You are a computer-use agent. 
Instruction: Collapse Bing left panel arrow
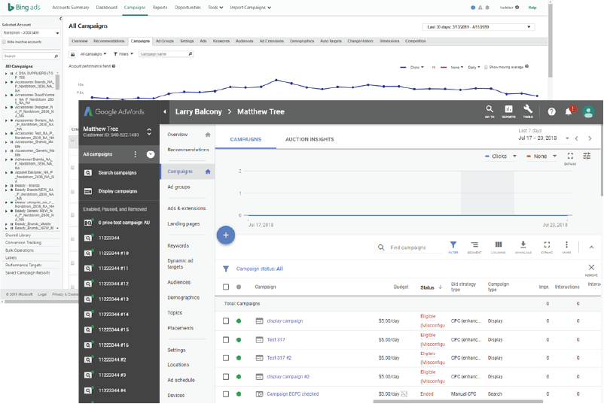point(60,19)
